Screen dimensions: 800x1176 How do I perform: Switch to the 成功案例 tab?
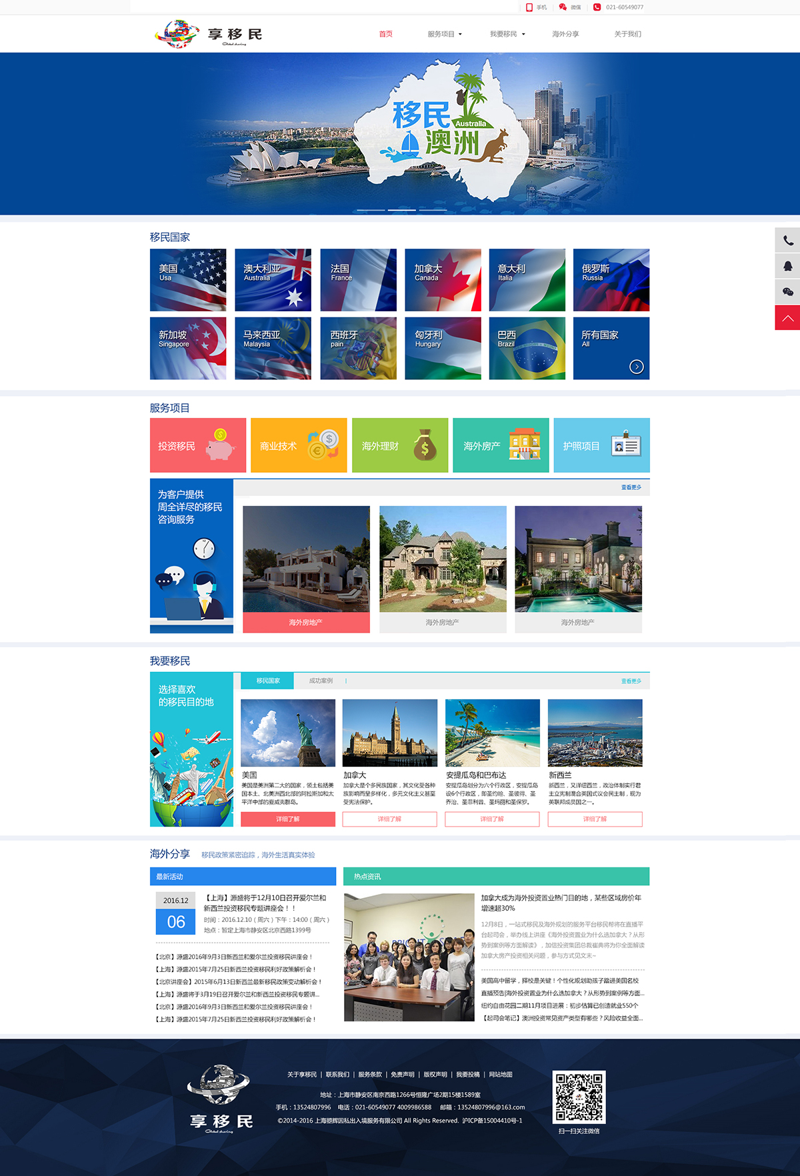321,681
